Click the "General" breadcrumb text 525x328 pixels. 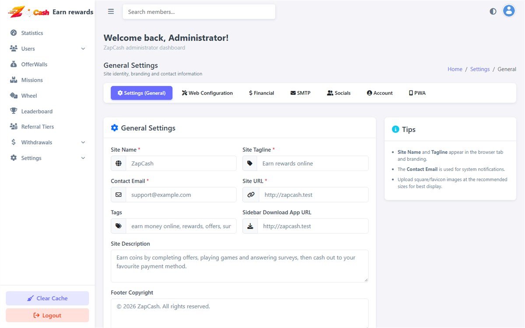(x=507, y=69)
